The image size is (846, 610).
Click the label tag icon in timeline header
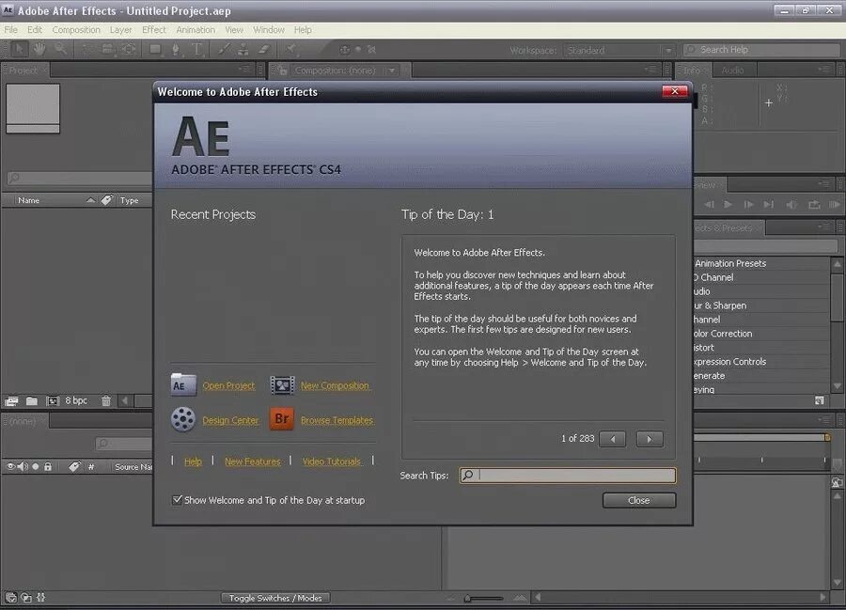click(x=74, y=466)
